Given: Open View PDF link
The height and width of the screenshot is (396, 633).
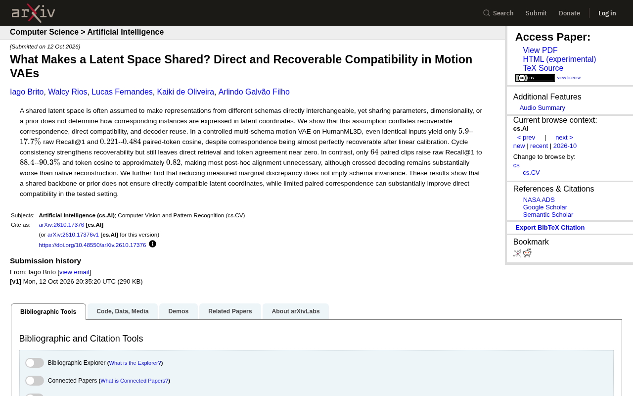Looking at the screenshot, I should click(540, 50).
